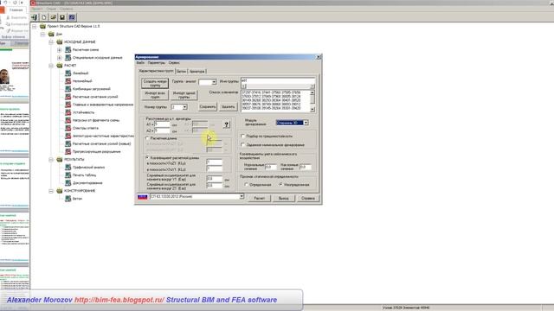Click the Нелинейный calculation icon

coord(68,80)
